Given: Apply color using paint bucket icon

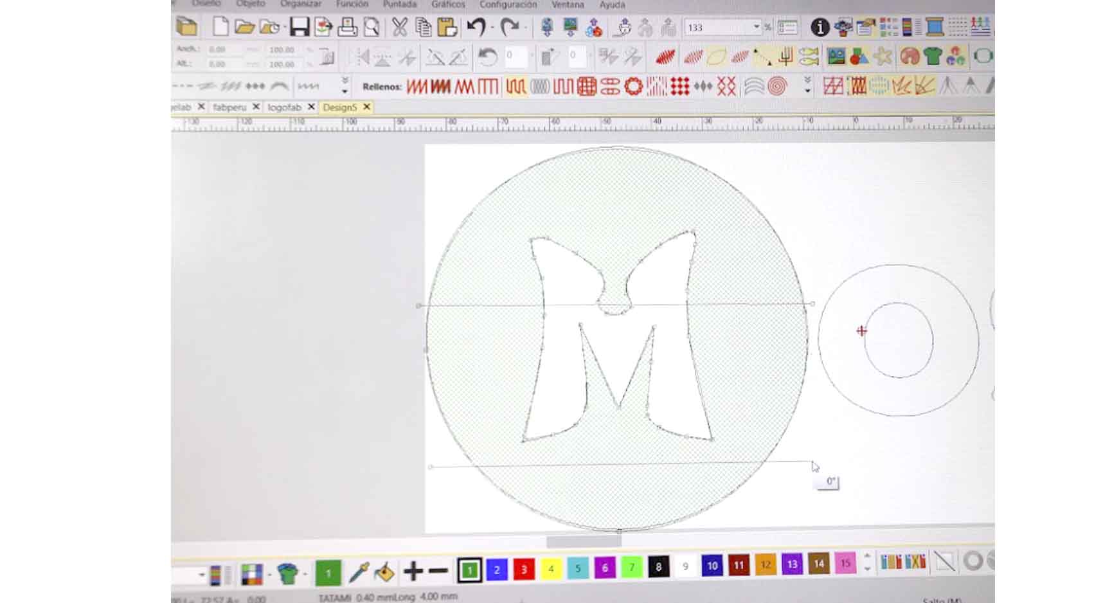Looking at the screenshot, I should [x=384, y=571].
